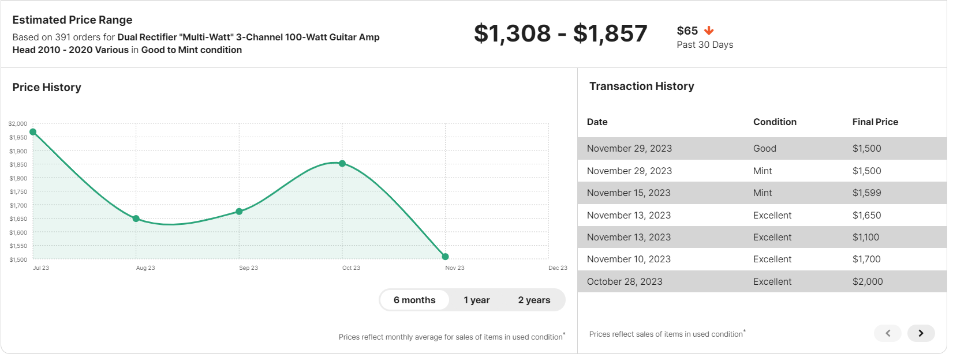
Task: Select the November 15, 2023 Mint transaction row
Action: (x=762, y=193)
